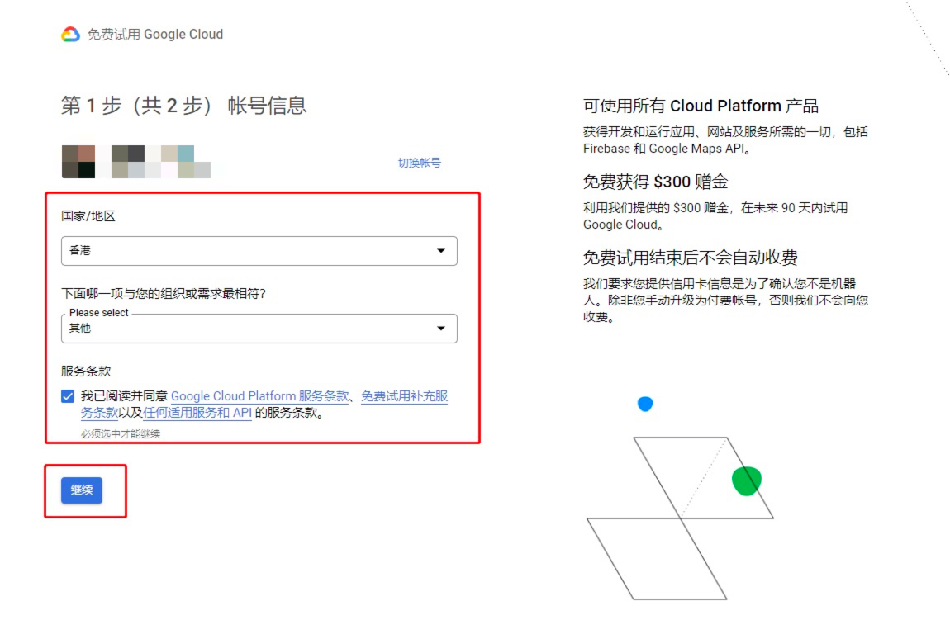The width and height of the screenshot is (950, 620).
Task: Open the 任何适用服务和 API link
Action: (197, 413)
